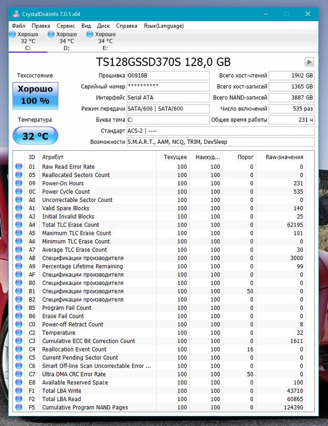Click the status icon for Total LBA Read

point(19,399)
